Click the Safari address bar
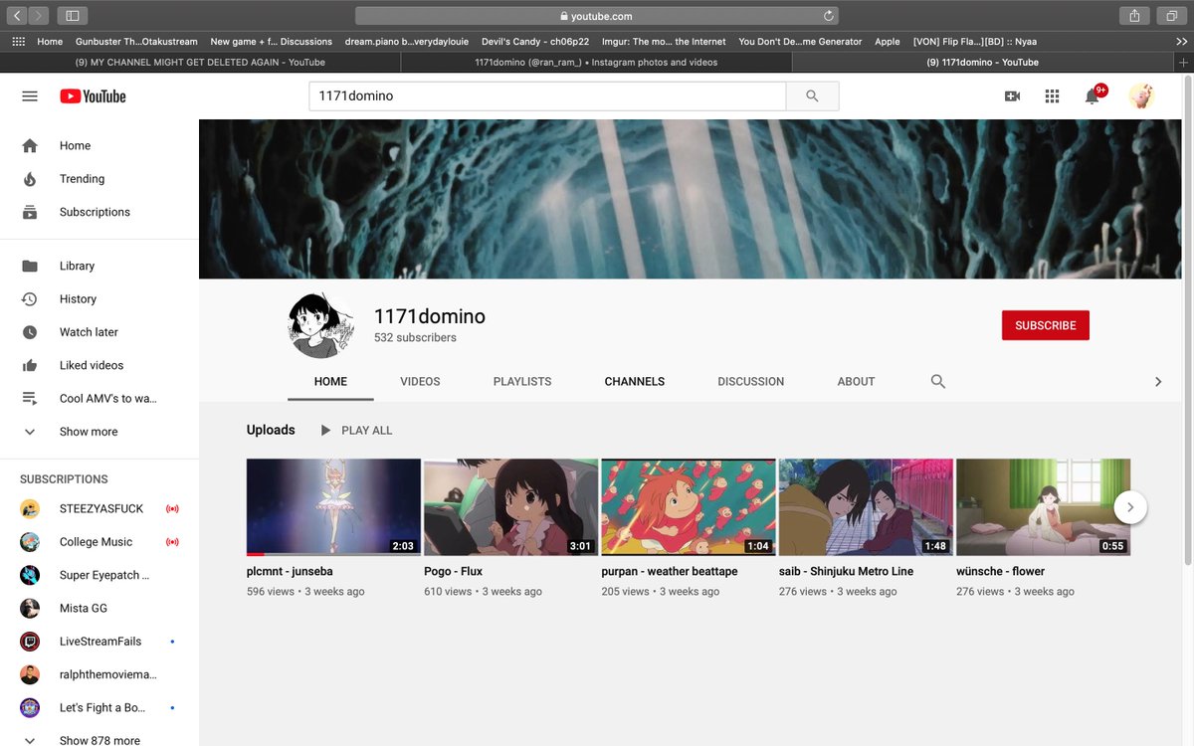This screenshot has width=1194, height=746. (x=597, y=16)
